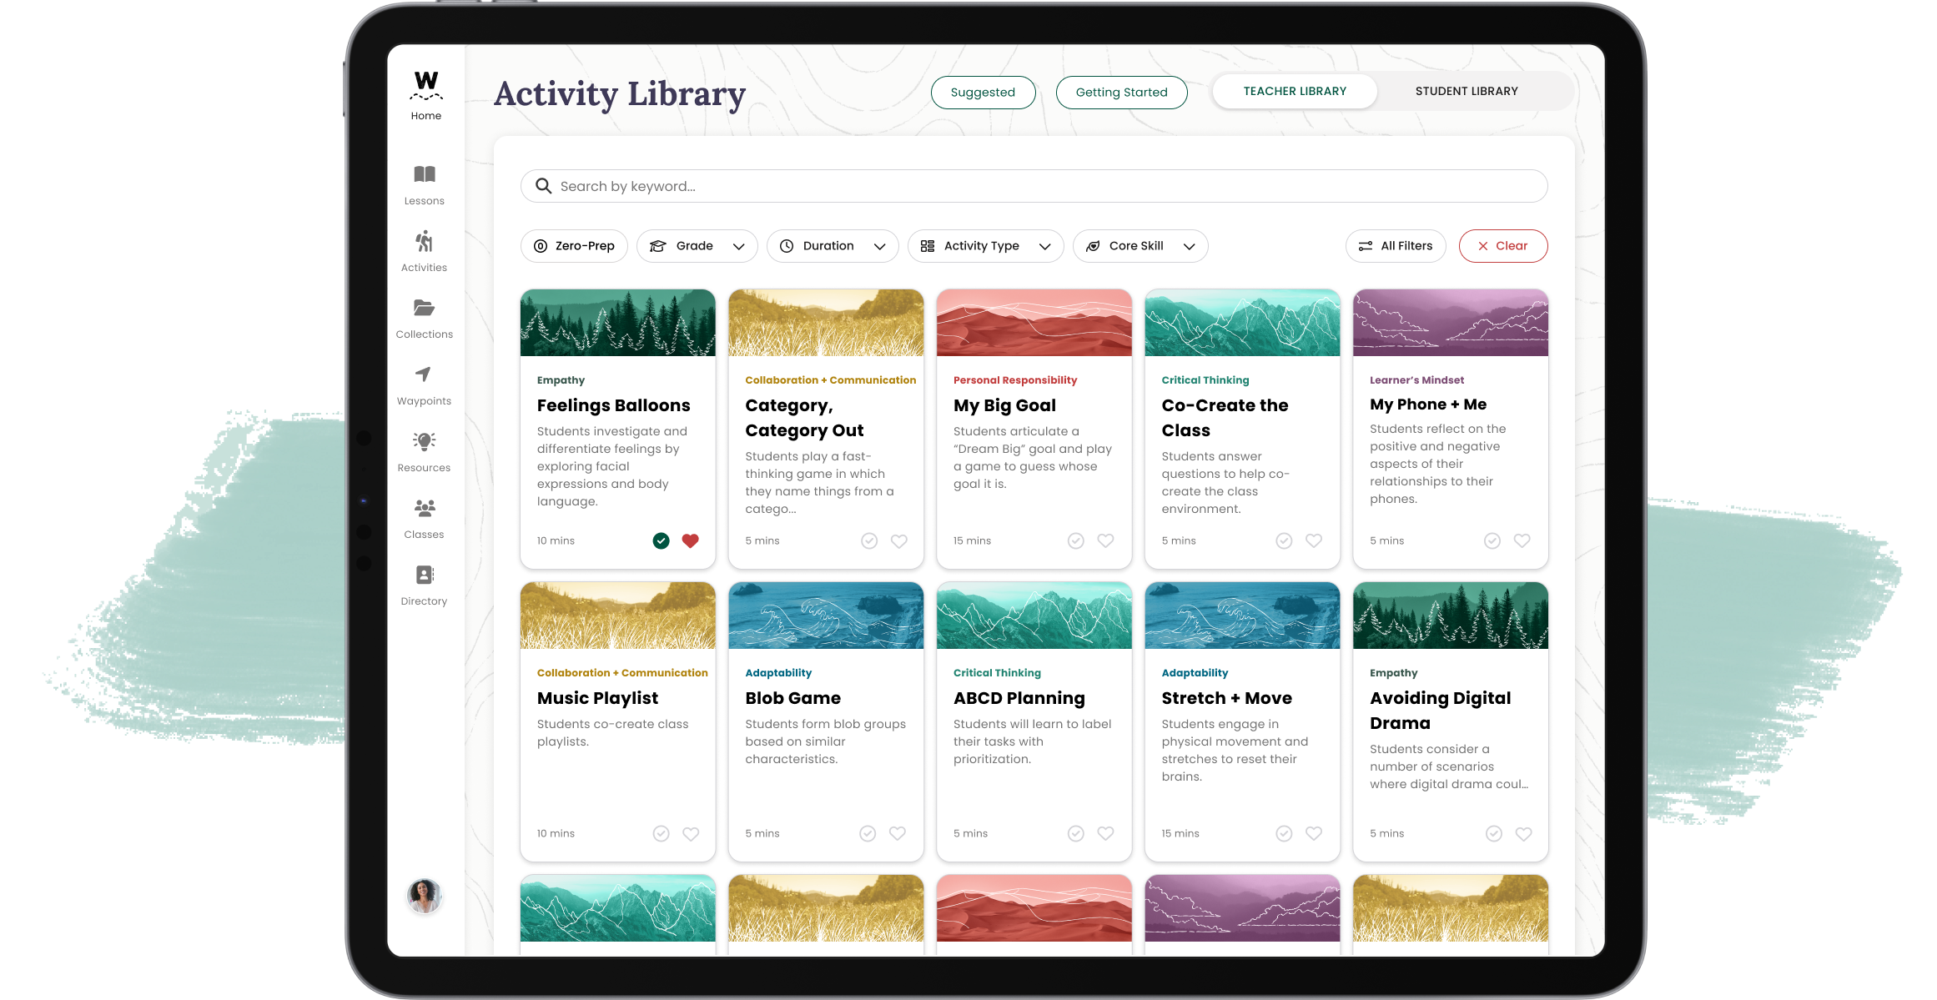This screenshot has height=1000, width=1937.
Task: Switch to the Teacher Library tab
Action: coord(1293,91)
